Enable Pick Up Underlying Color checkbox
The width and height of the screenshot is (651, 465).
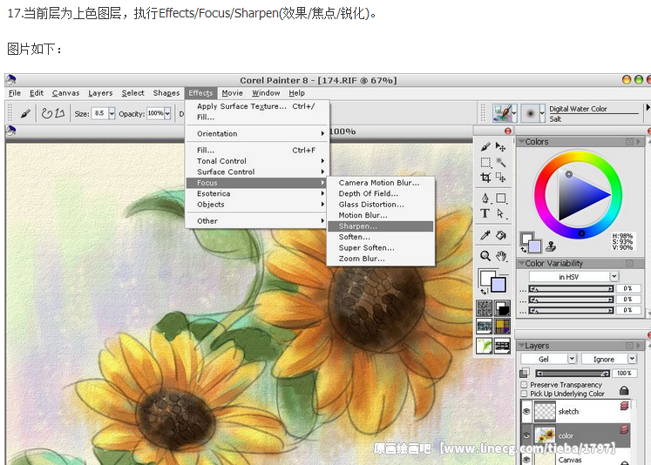click(524, 394)
